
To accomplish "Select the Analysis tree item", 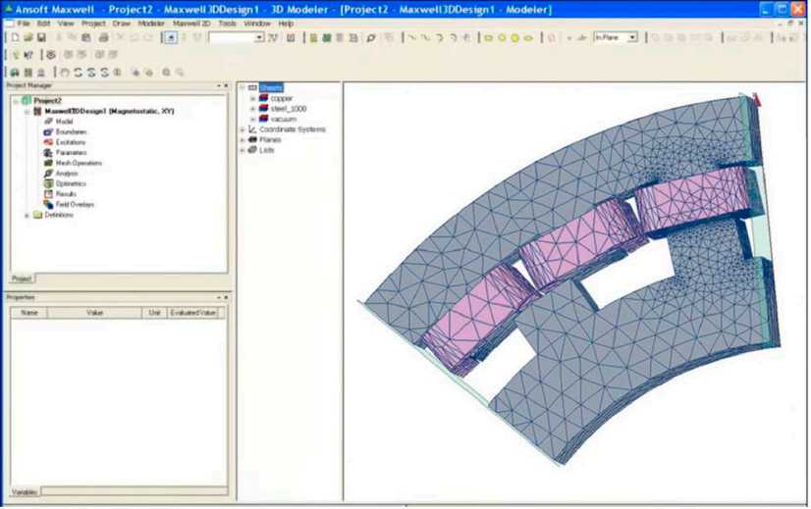I will point(66,174).
